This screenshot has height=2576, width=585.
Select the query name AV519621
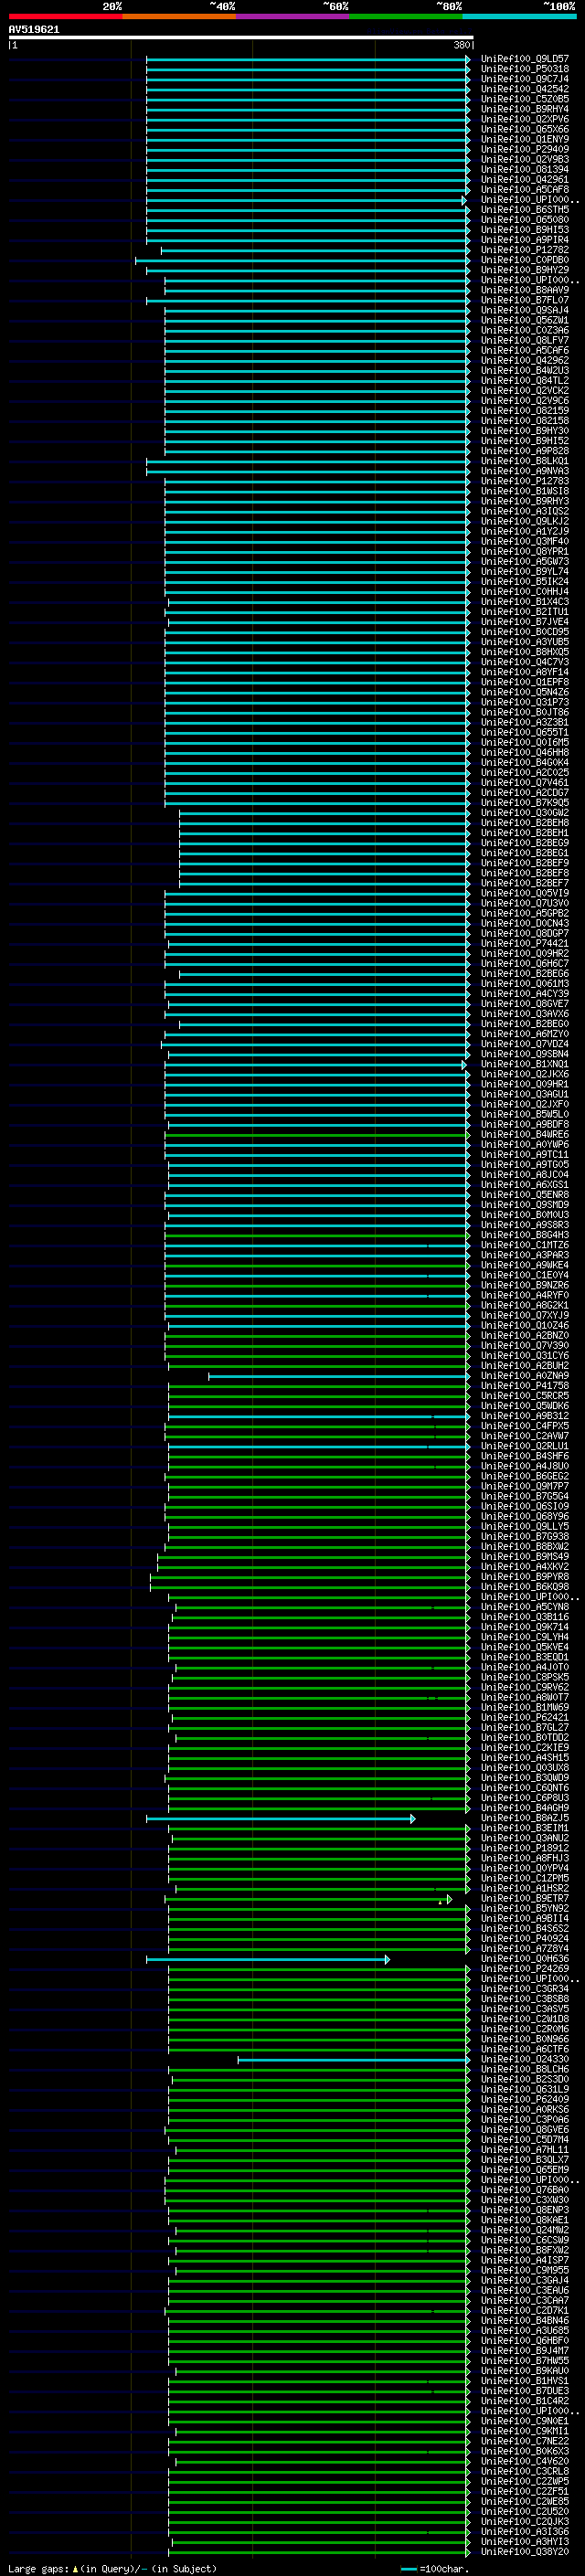pos(34,29)
